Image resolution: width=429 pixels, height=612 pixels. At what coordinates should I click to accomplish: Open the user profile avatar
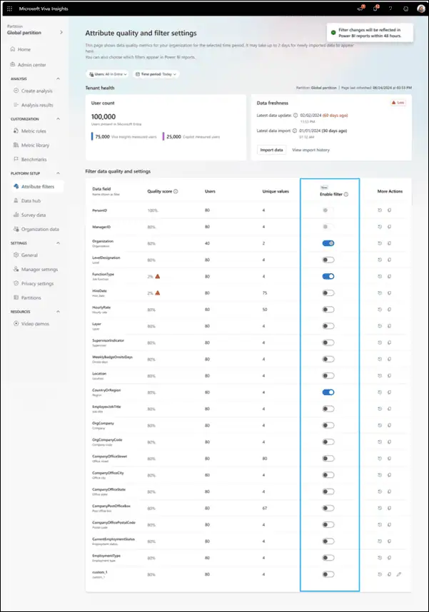421,9
